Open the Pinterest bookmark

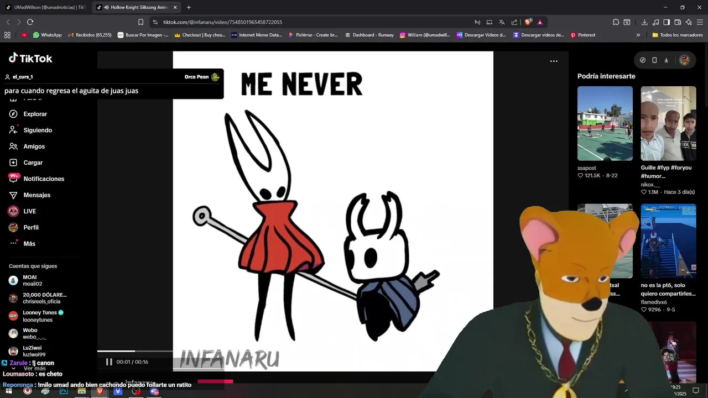[583, 35]
